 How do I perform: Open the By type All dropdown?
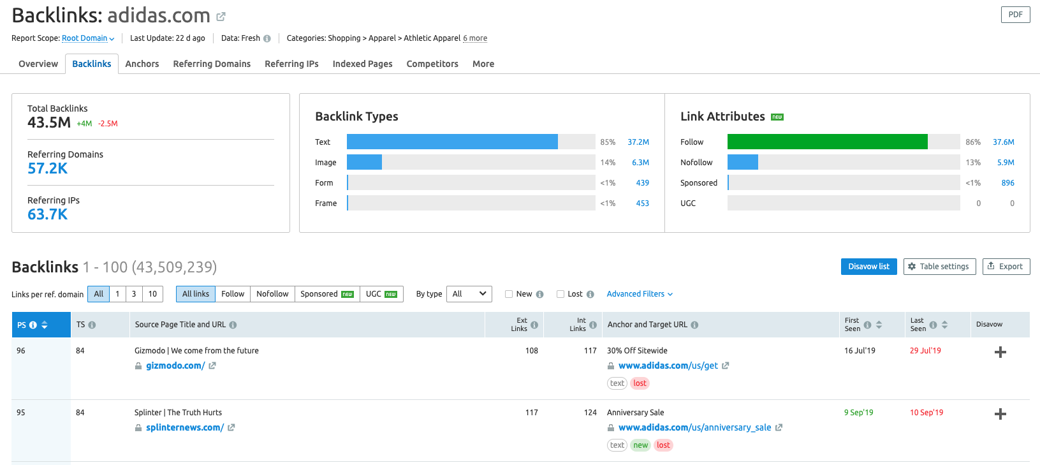click(469, 294)
